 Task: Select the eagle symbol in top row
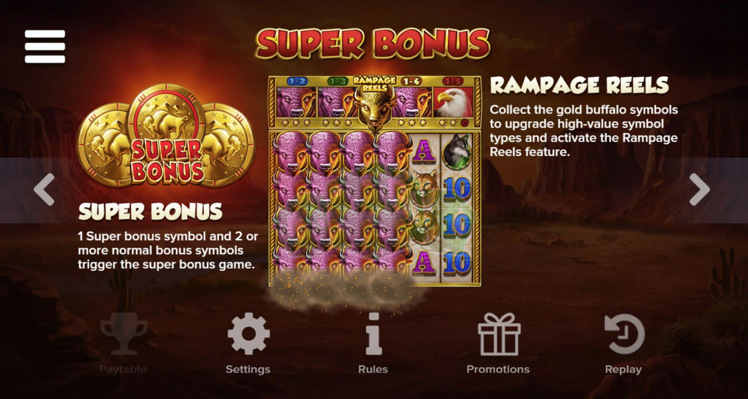(453, 102)
